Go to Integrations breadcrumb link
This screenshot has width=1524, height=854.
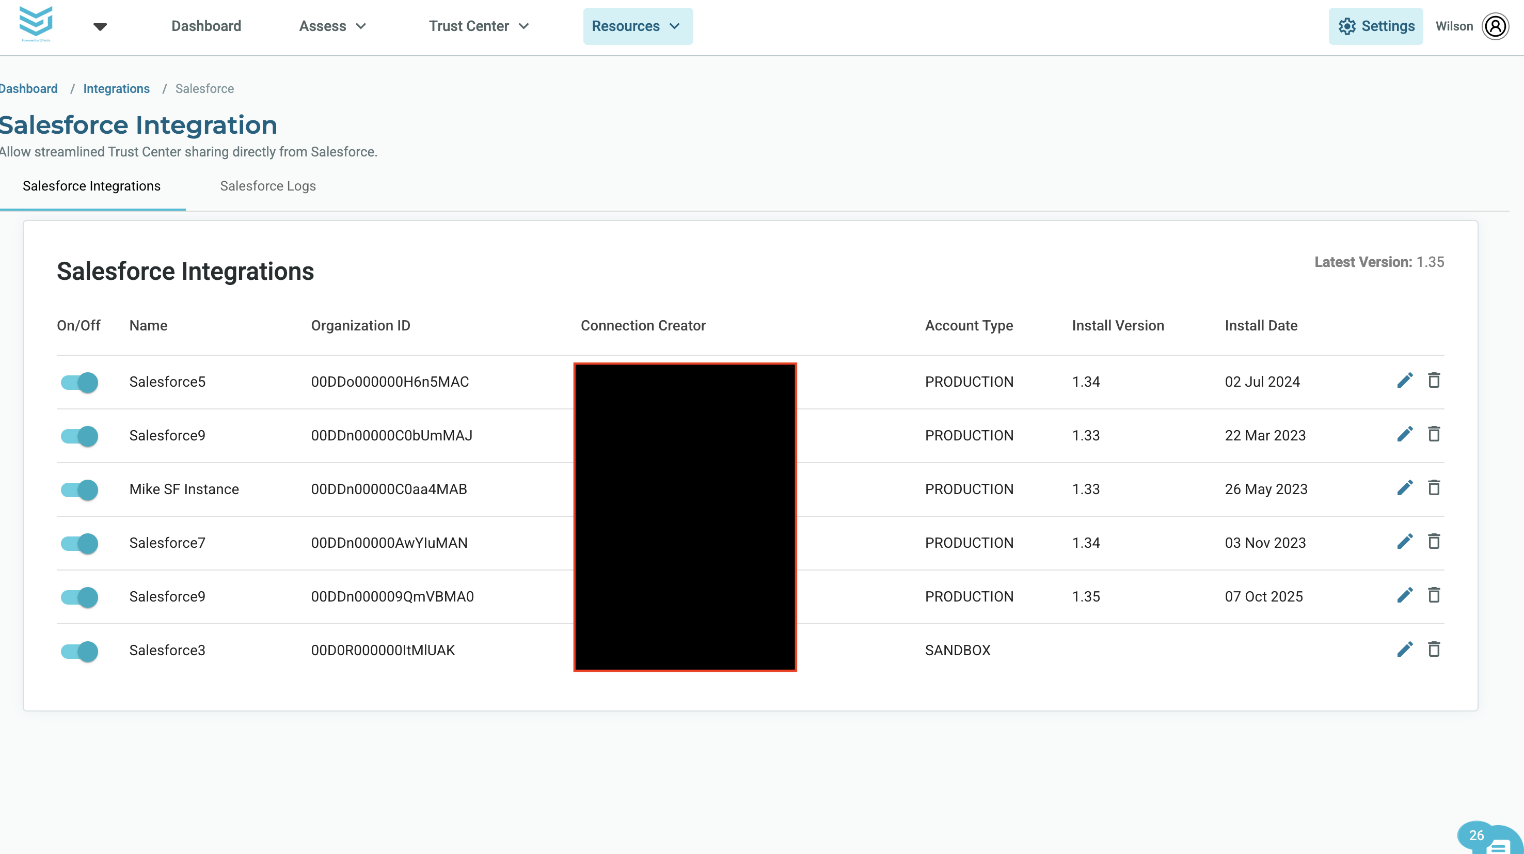(116, 88)
